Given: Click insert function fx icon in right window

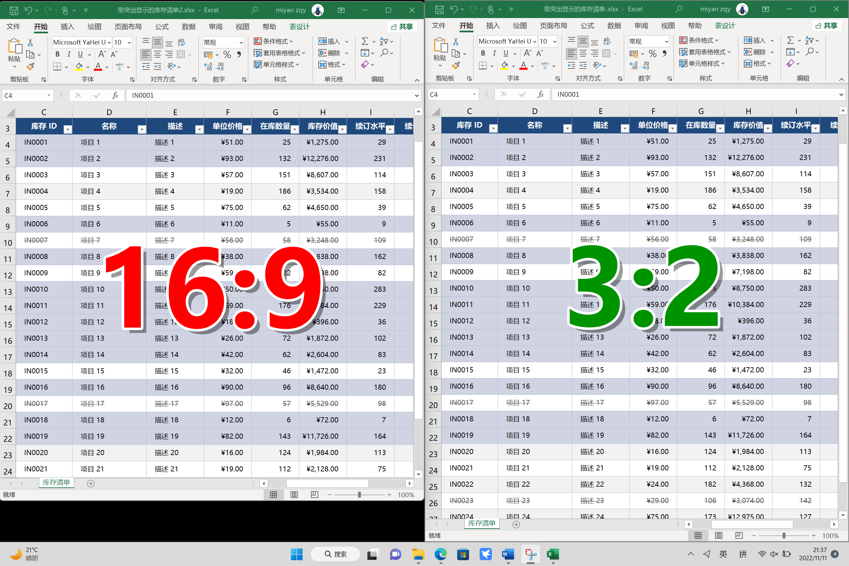Looking at the screenshot, I should point(540,95).
